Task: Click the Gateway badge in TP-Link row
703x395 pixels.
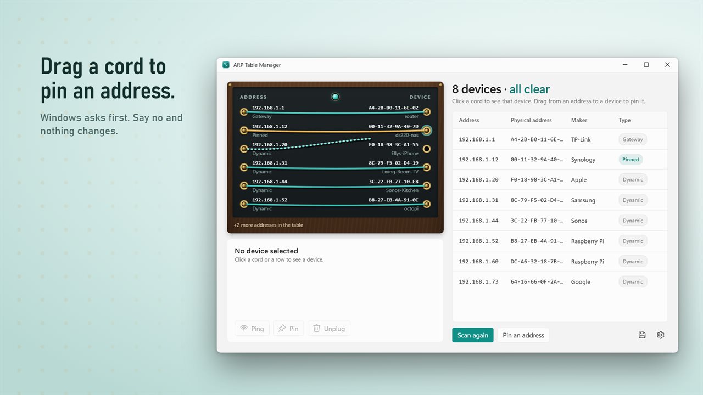Action: [633, 139]
